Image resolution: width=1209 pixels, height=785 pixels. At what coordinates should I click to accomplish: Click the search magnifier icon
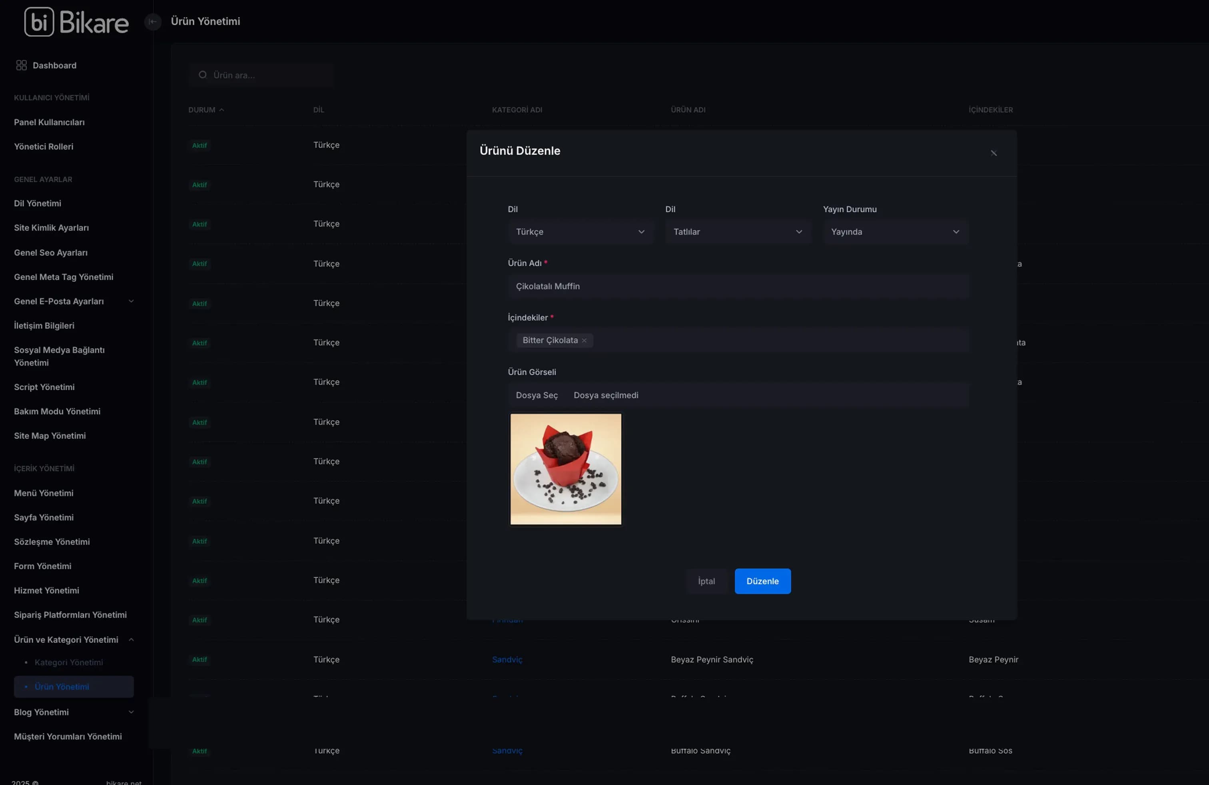tap(203, 75)
